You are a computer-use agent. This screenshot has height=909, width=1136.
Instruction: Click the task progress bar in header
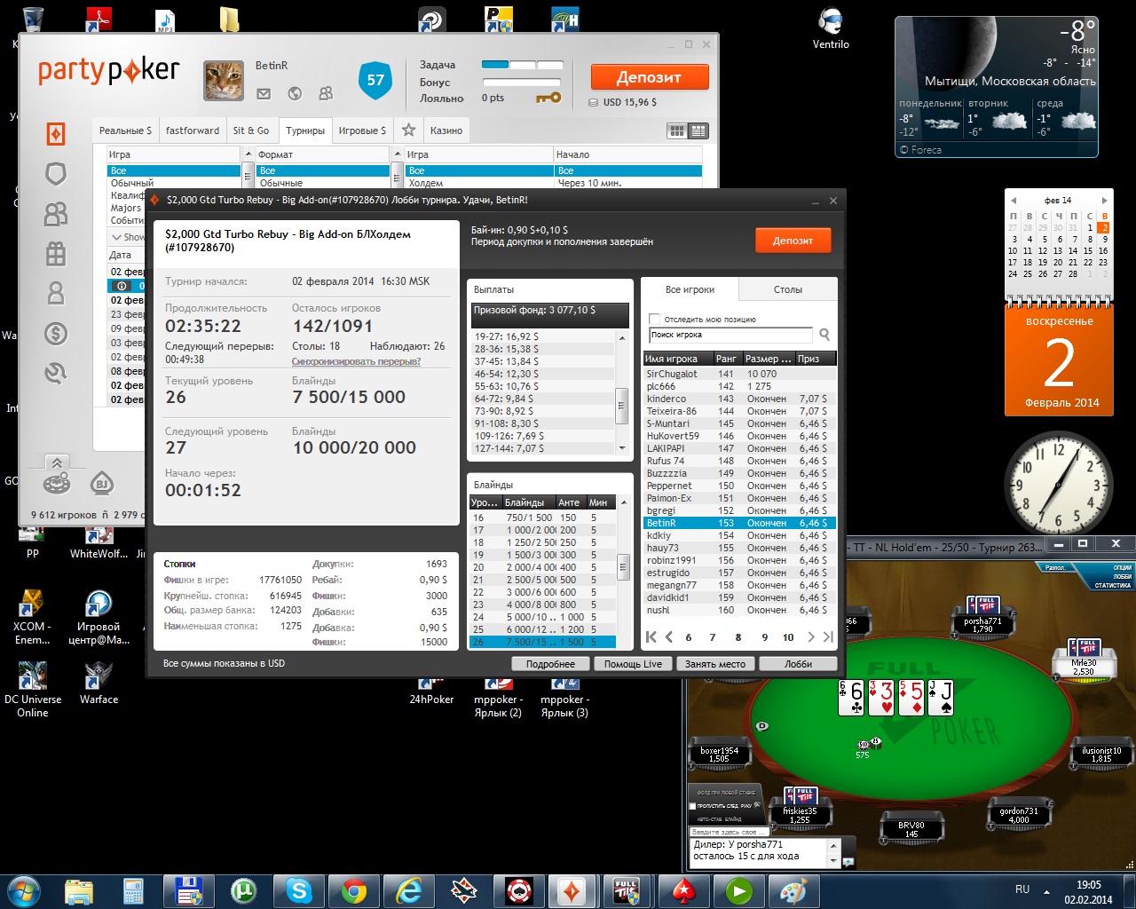click(x=522, y=65)
